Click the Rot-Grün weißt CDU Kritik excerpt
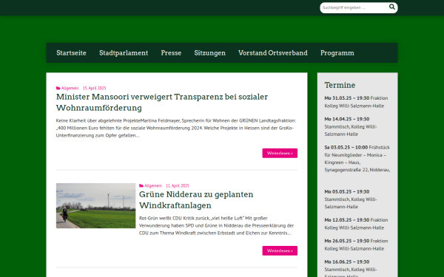This screenshot has width=444, height=277. pyautogui.click(x=217, y=225)
